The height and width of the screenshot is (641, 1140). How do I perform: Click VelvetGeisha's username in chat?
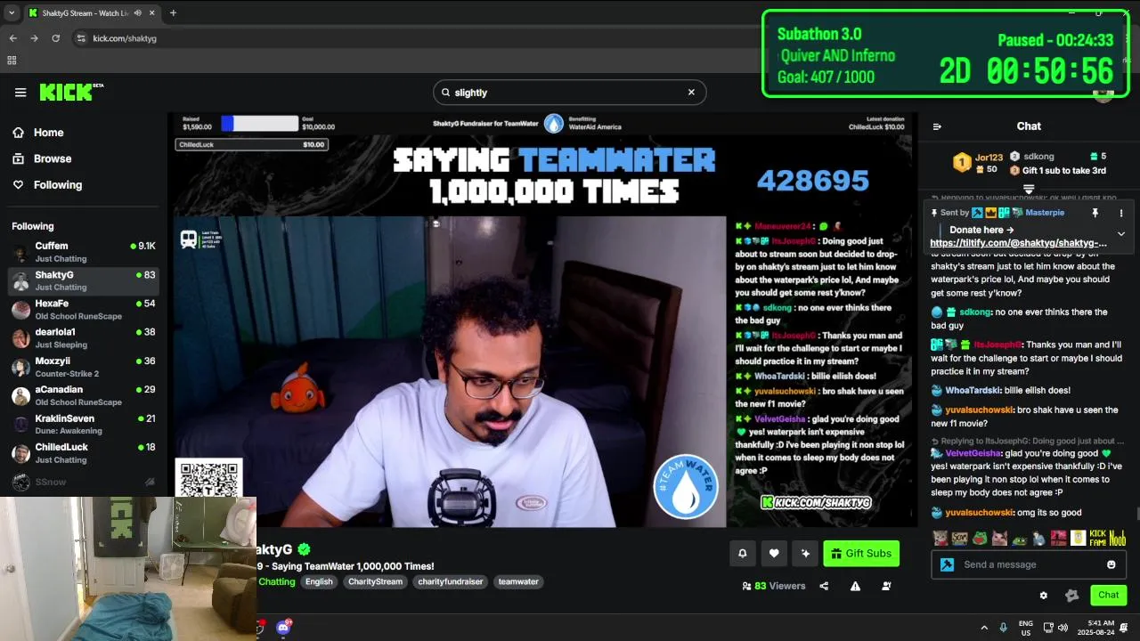[x=973, y=452]
